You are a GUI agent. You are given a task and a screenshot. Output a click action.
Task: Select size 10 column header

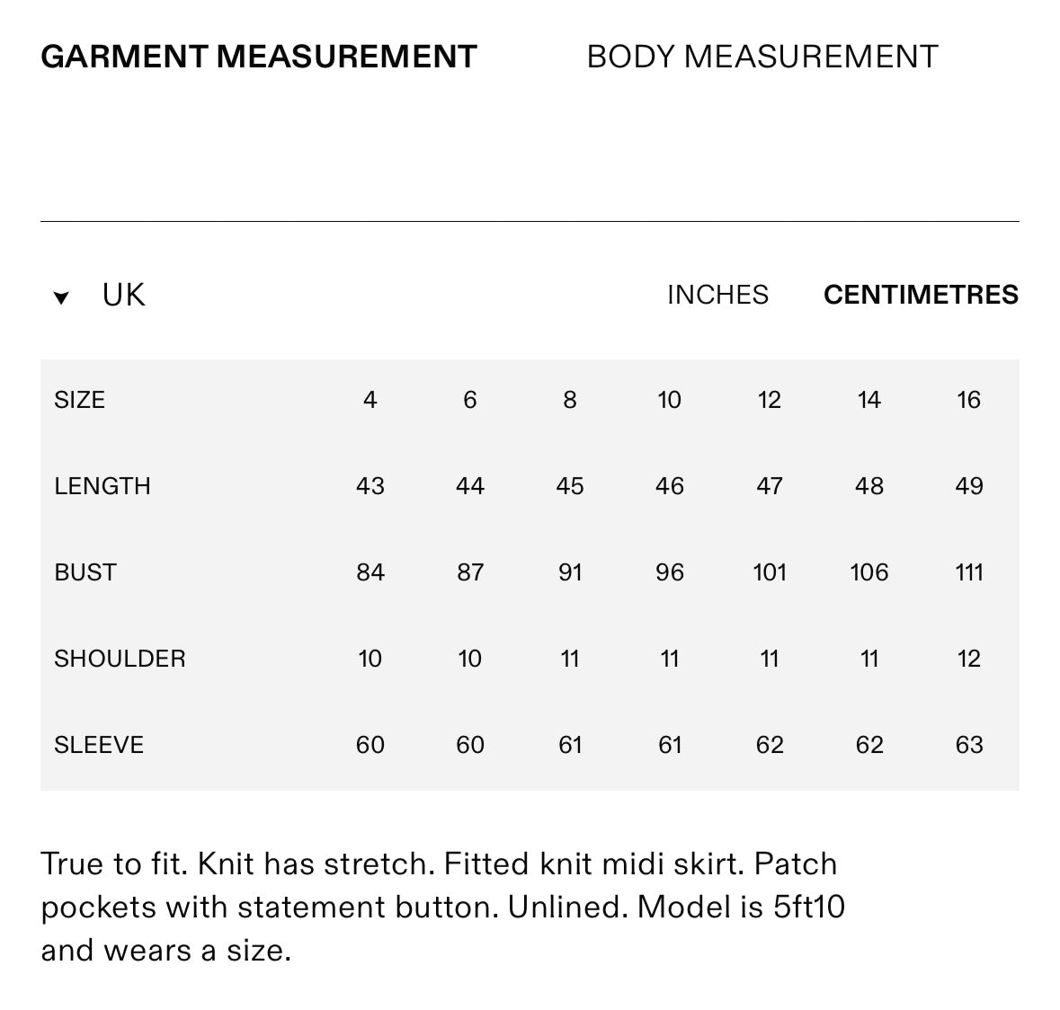[669, 400]
